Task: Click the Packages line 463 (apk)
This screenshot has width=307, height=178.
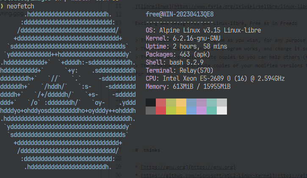Action: (178, 54)
